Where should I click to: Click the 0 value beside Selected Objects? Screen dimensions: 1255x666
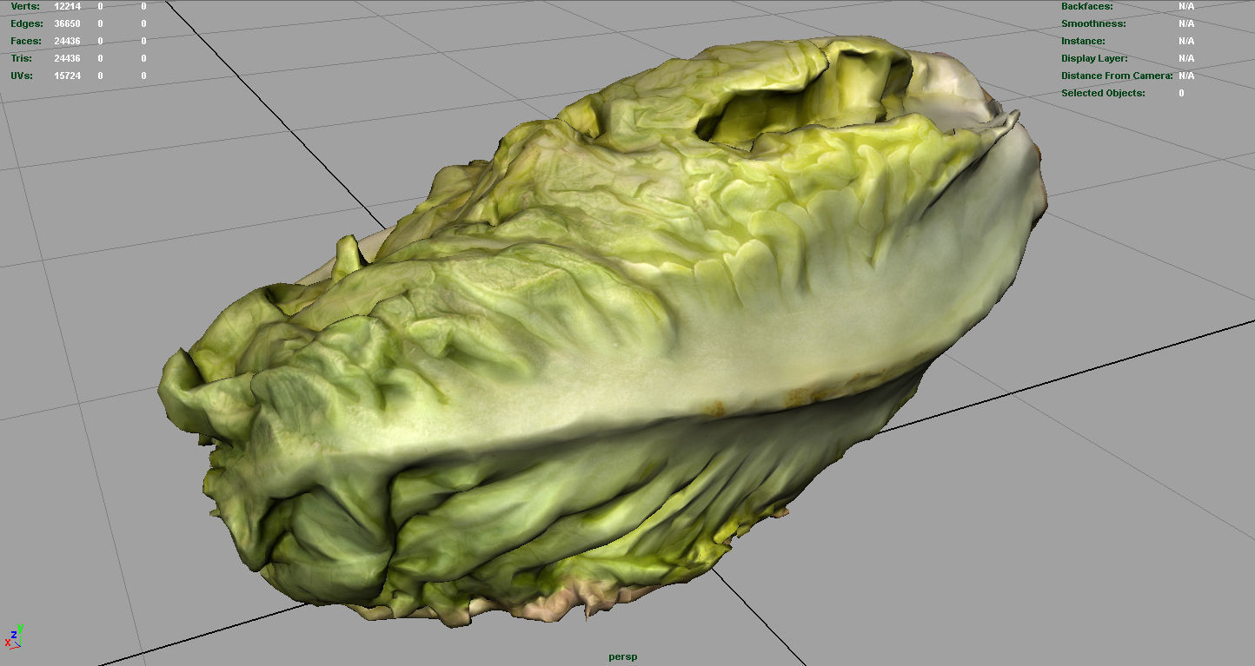(1181, 93)
